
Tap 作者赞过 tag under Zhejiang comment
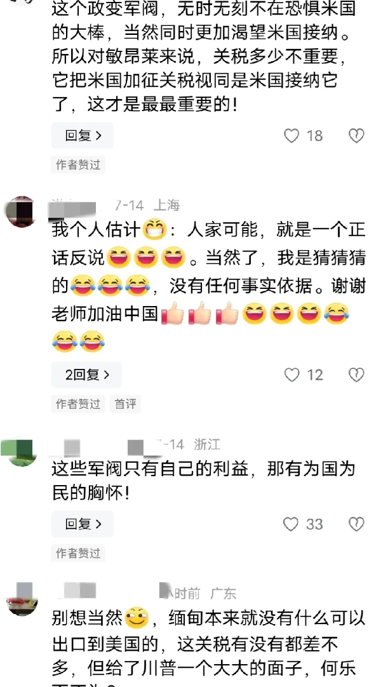(78, 554)
